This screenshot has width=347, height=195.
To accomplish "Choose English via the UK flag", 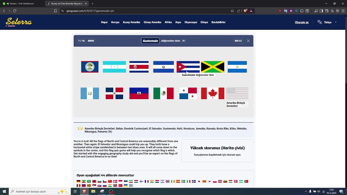I will (x=168, y=181).
